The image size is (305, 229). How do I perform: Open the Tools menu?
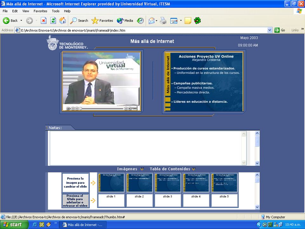[x=56, y=11]
